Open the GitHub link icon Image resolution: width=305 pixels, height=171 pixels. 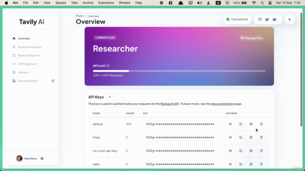[260, 19]
